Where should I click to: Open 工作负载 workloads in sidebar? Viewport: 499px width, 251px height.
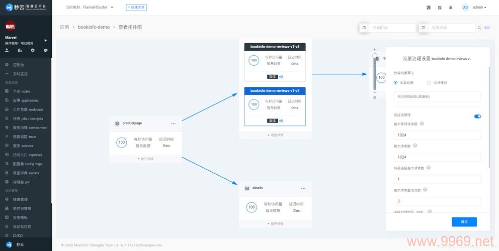[x=28, y=109]
